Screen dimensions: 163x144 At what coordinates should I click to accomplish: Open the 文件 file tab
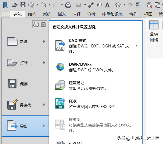point(5,14)
